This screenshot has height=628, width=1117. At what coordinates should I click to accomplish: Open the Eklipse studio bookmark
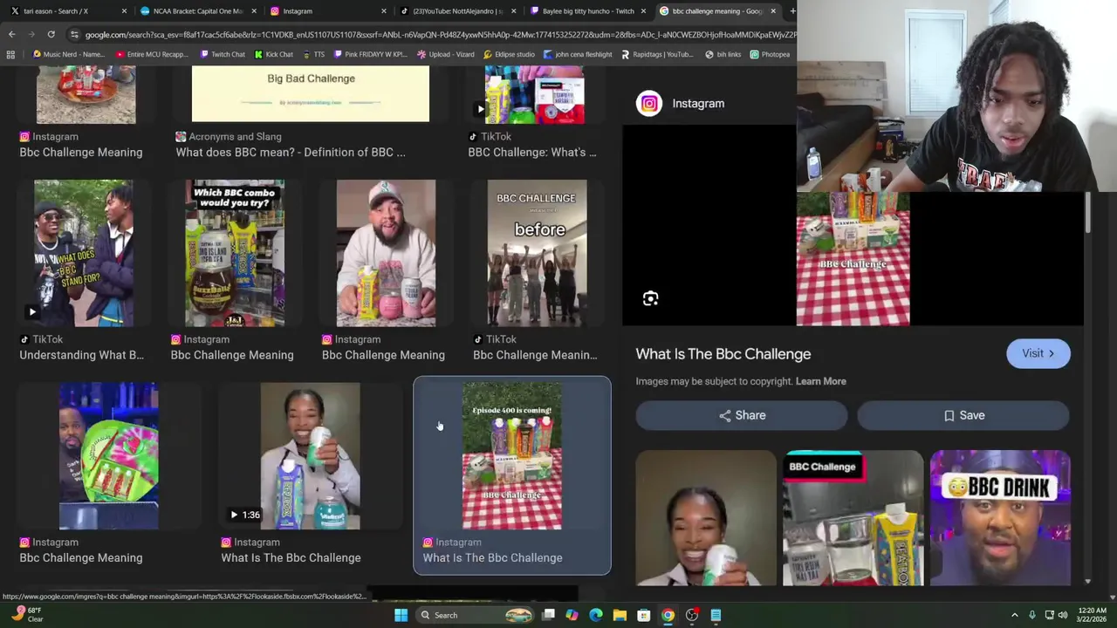tap(509, 54)
